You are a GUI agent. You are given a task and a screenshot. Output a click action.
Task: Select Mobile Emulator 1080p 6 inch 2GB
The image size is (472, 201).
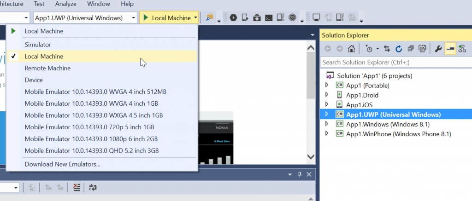pos(102,139)
